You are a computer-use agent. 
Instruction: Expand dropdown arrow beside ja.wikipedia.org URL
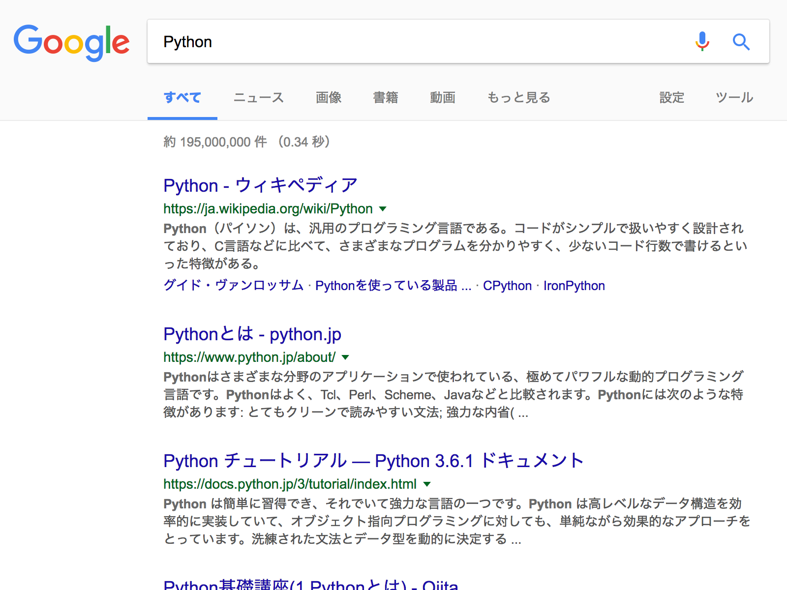383,209
